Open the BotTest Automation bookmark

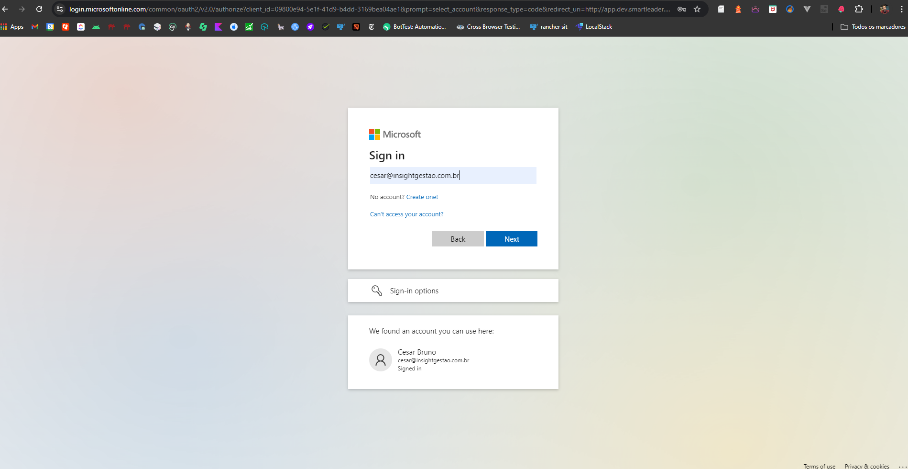coord(415,27)
